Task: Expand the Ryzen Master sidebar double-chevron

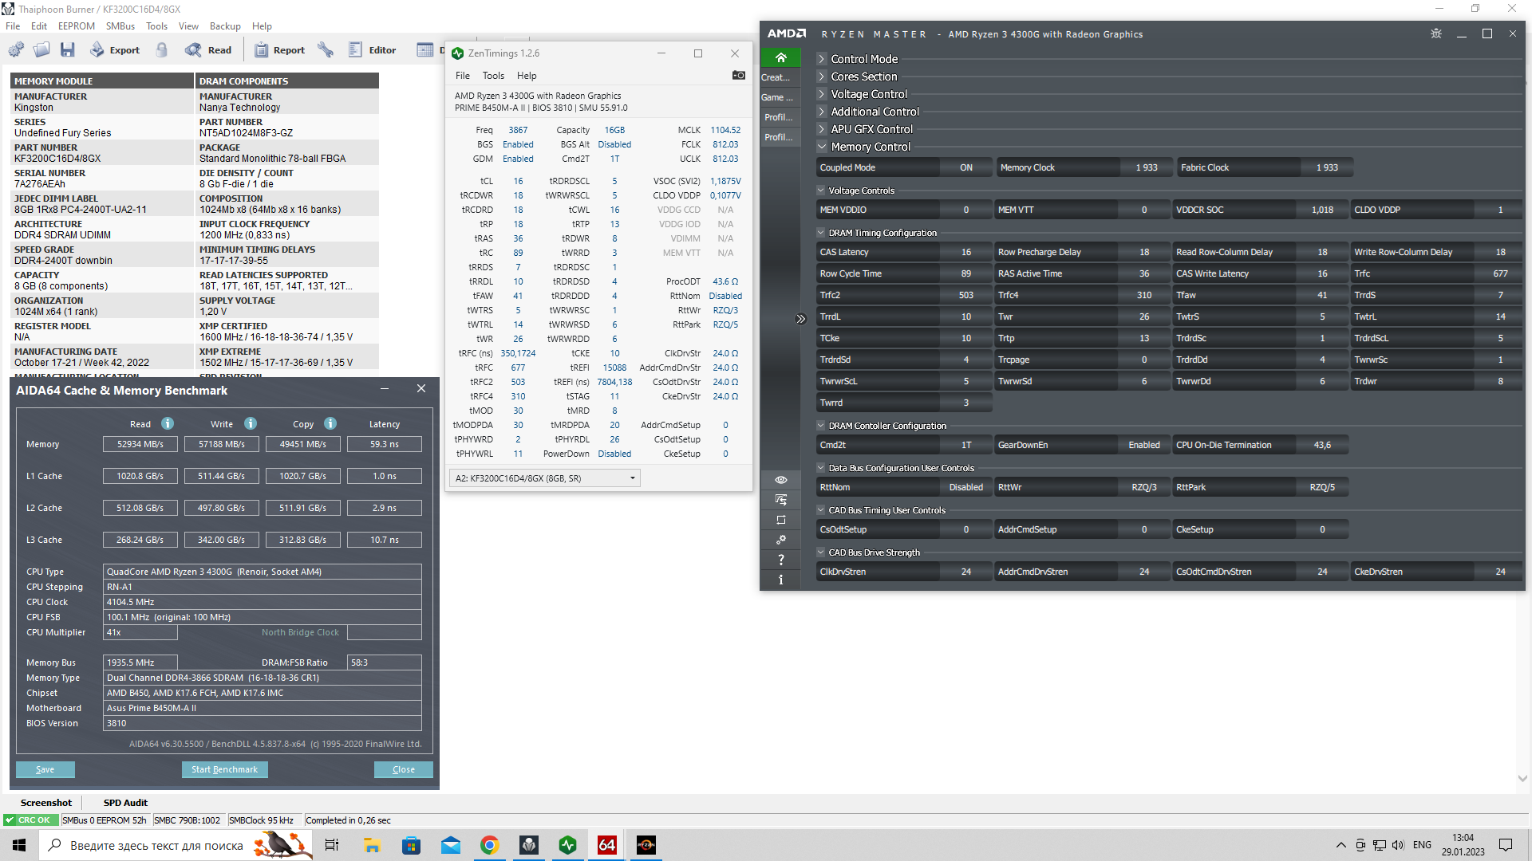Action: click(801, 319)
